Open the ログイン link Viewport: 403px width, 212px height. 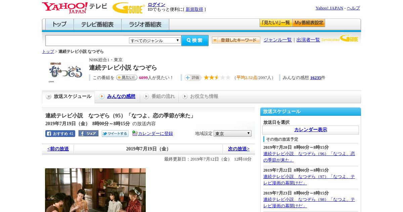pos(156,4)
